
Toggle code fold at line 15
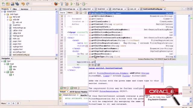[65, 54]
